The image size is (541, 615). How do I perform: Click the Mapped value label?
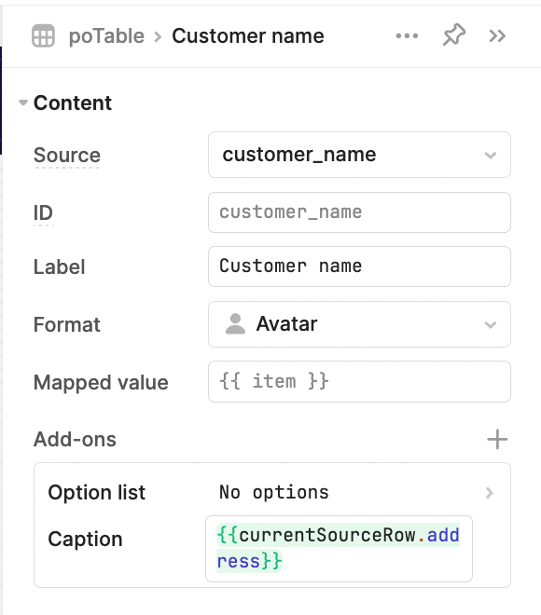pos(101,382)
